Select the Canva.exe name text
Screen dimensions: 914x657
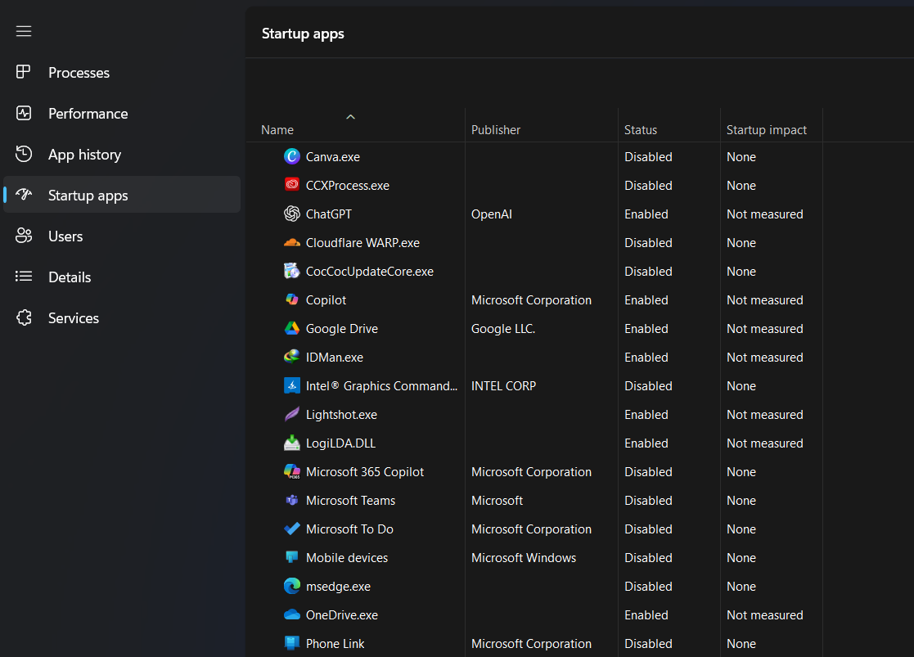(x=333, y=157)
